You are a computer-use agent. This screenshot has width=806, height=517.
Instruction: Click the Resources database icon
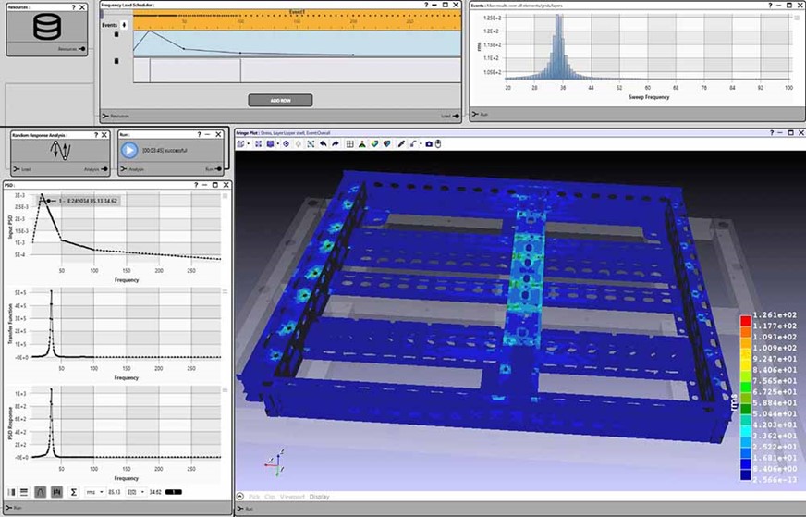(x=47, y=27)
